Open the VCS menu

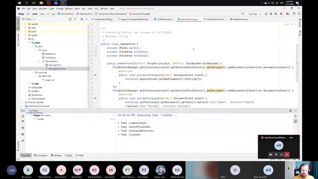[96, 8]
